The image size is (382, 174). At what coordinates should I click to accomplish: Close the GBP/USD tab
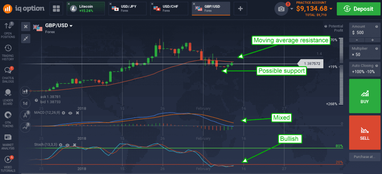194,4
